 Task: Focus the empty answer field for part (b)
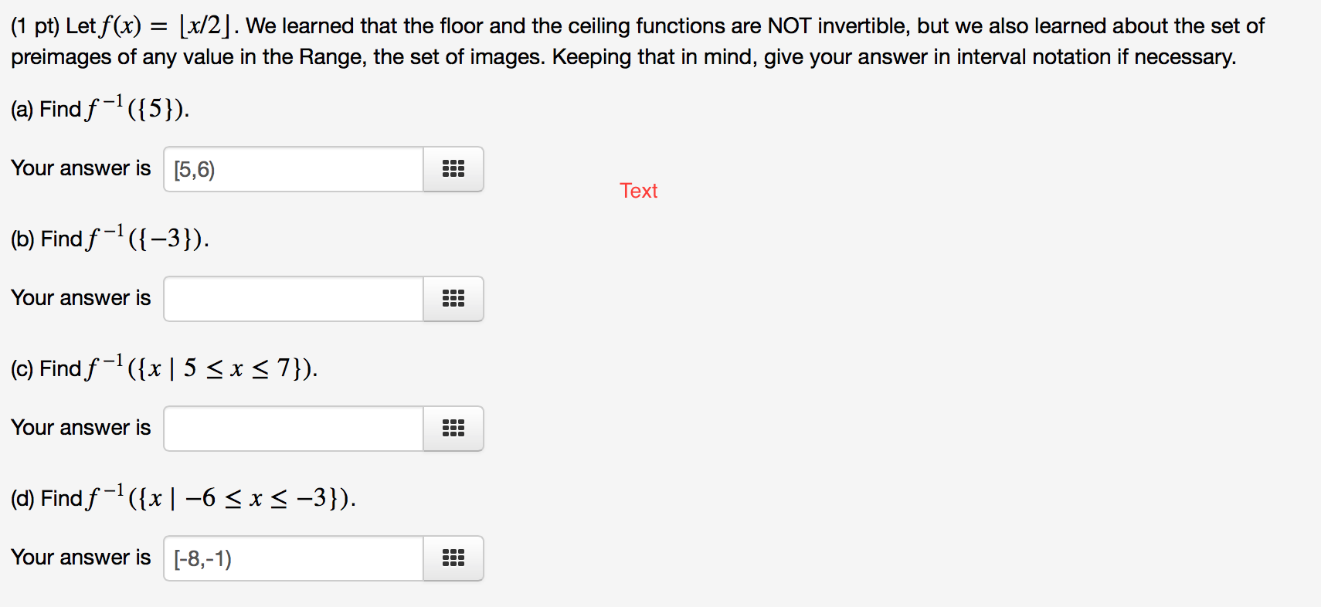(293, 298)
